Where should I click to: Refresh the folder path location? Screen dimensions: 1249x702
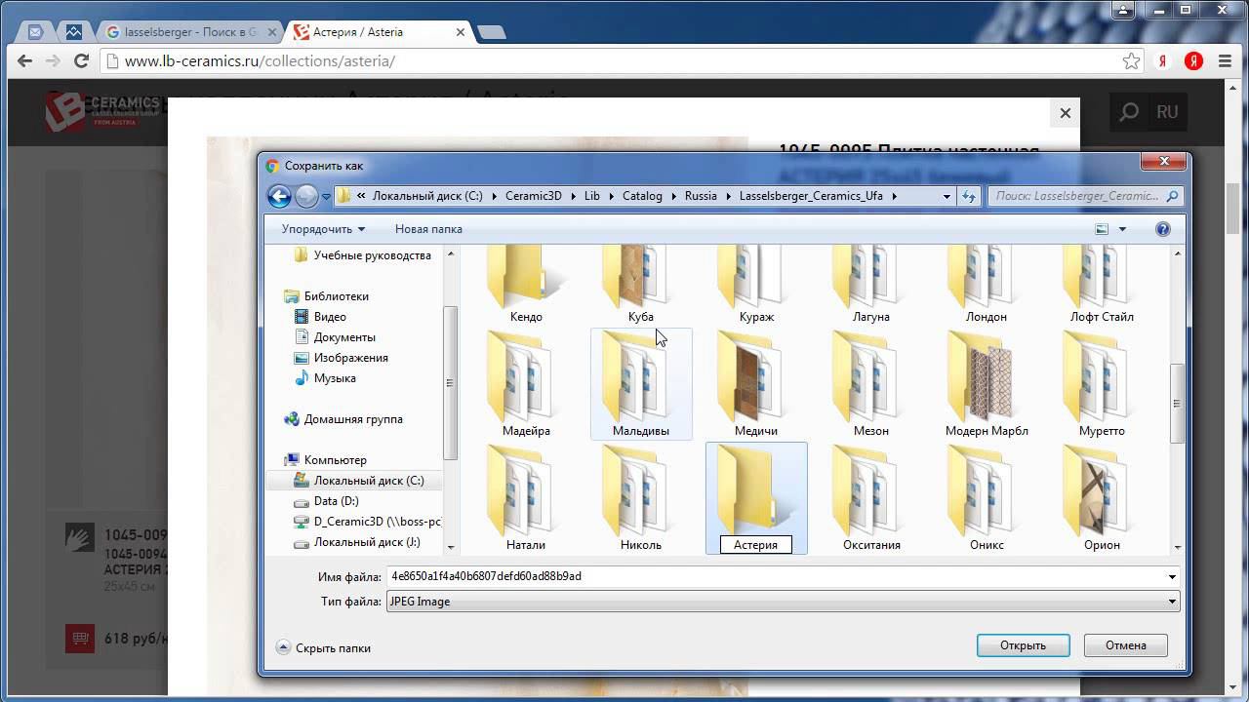point(969,196)
